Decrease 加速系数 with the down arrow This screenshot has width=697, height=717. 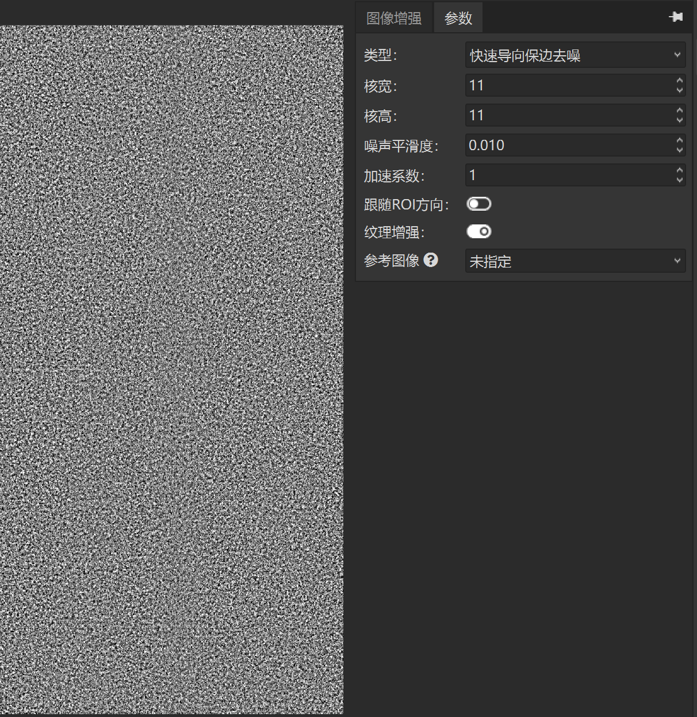[680, 180]
